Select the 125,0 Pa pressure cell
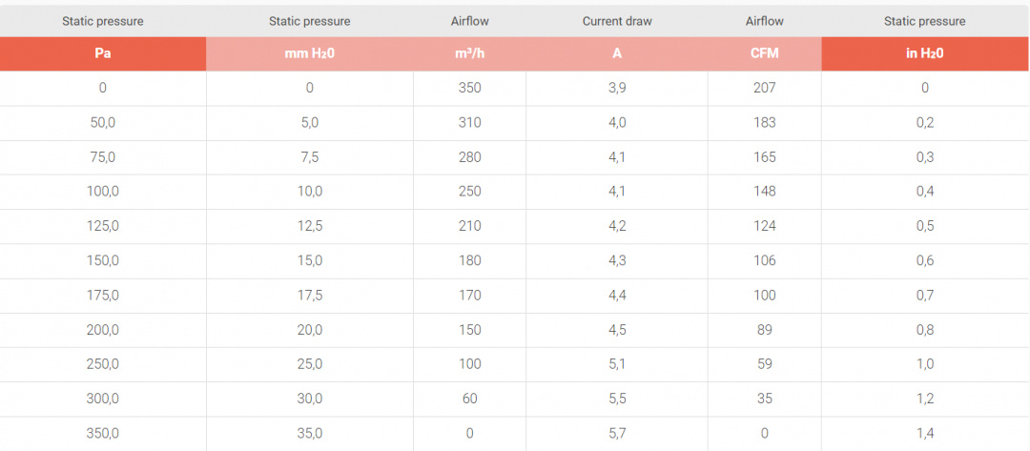 pyautogui.click(x=103, y=226)
